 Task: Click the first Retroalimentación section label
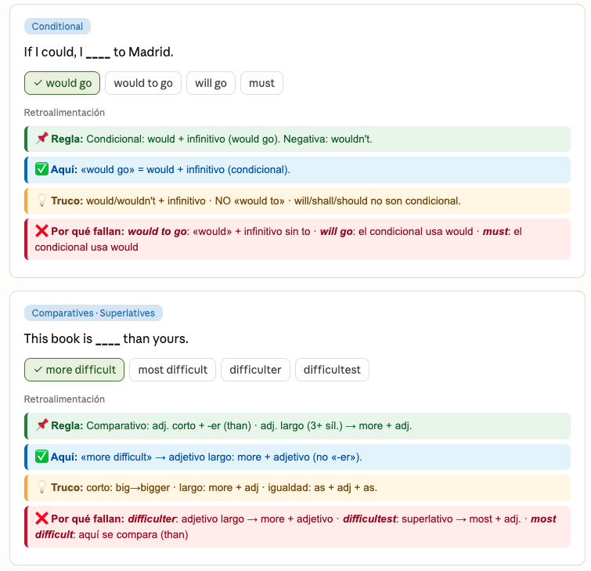click(64, 112)
